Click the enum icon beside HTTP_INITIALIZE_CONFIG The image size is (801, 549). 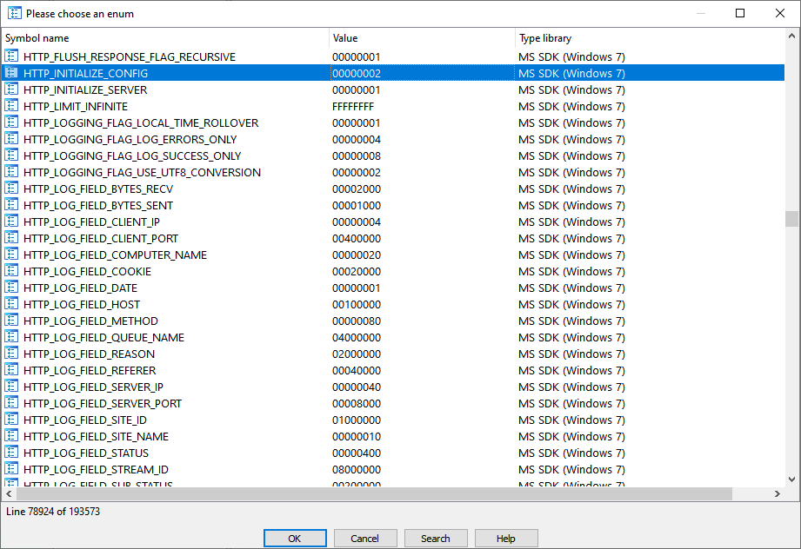point(11,73)
